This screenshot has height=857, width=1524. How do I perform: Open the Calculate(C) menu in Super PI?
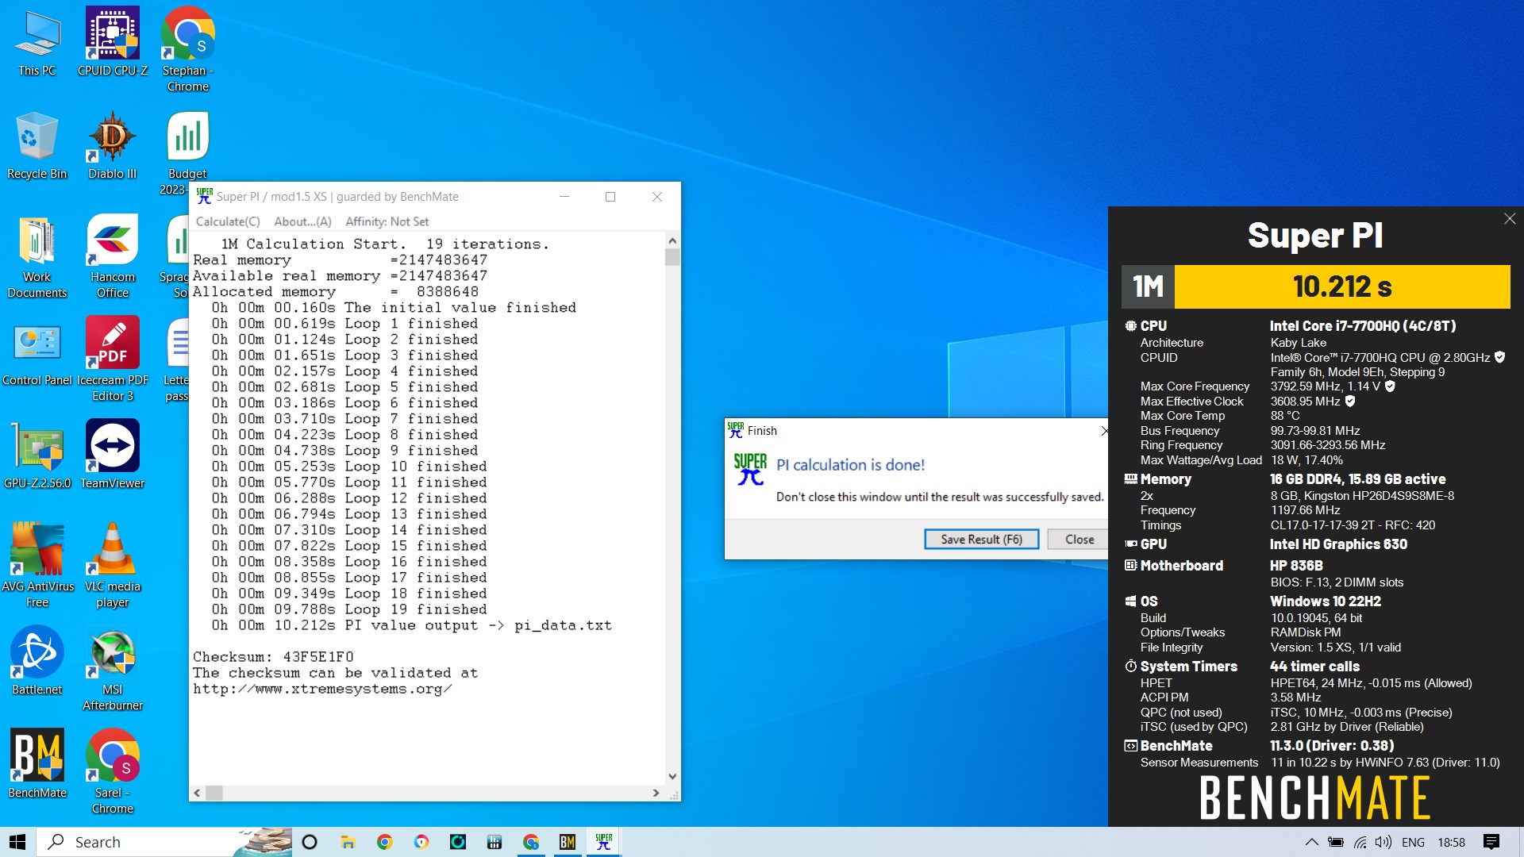point(228,221)
